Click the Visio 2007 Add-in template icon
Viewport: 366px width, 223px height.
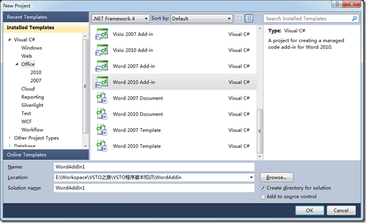[102, 34]
